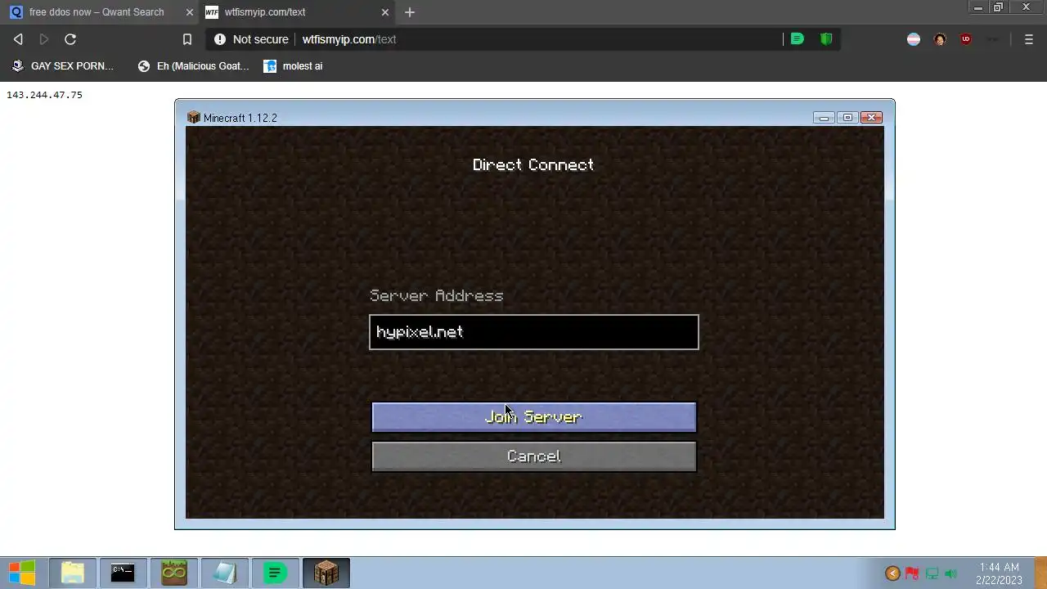This screenshot has width=1047, height=589.
Task: Open the green chat bubble extension icon
Action: (797, 38)
